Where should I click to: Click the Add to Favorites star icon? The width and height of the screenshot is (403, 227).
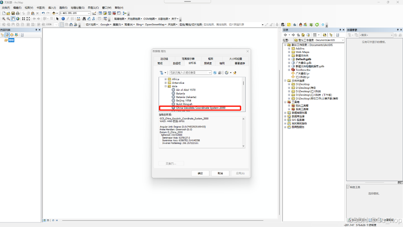235,73
